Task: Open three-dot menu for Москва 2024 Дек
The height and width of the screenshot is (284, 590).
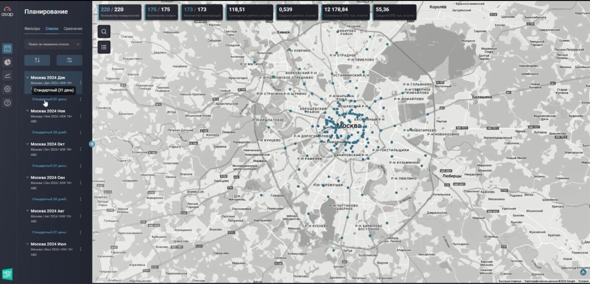Action: 80,83
